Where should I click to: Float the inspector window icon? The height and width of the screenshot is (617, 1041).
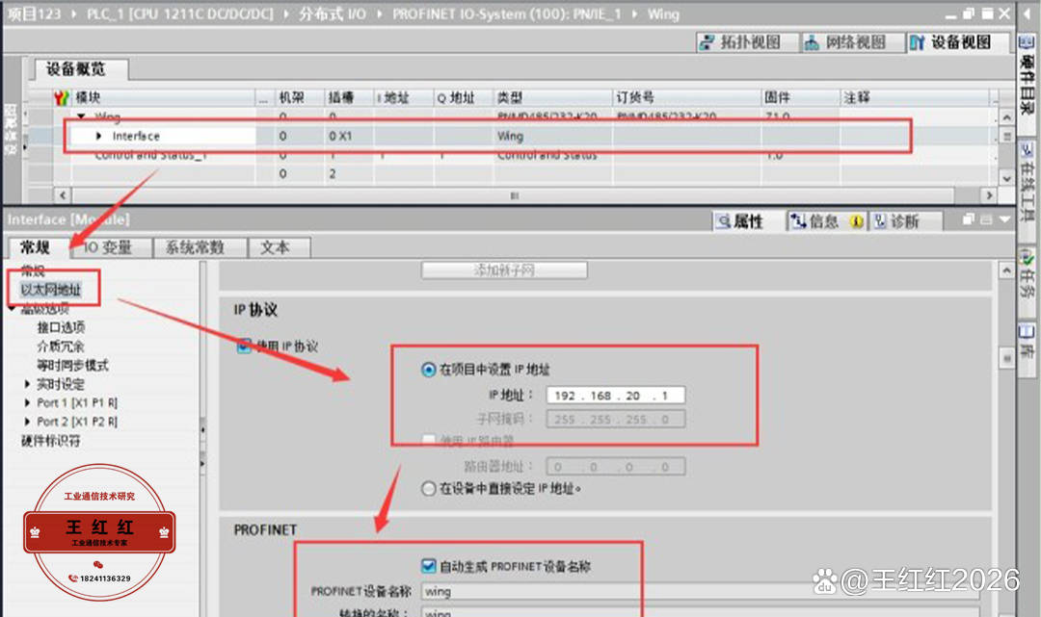[969, 219]
